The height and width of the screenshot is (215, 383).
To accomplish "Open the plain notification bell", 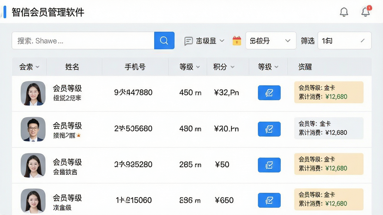I will 344,12.
